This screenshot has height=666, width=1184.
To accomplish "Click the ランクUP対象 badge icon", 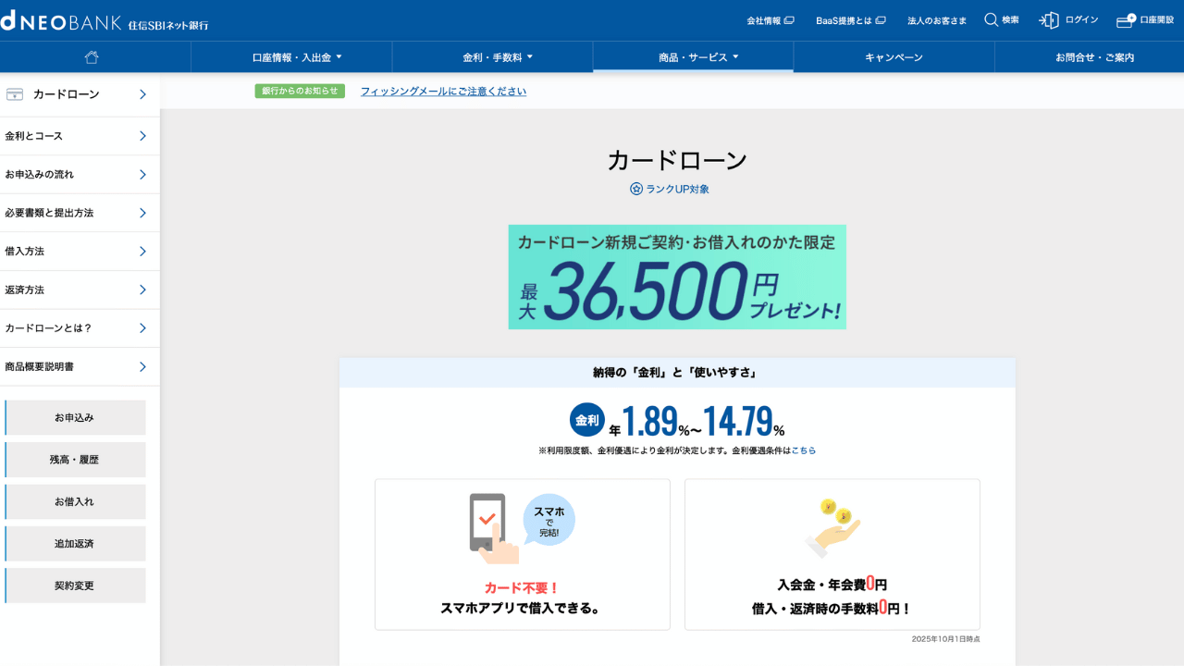I will 635,189.
